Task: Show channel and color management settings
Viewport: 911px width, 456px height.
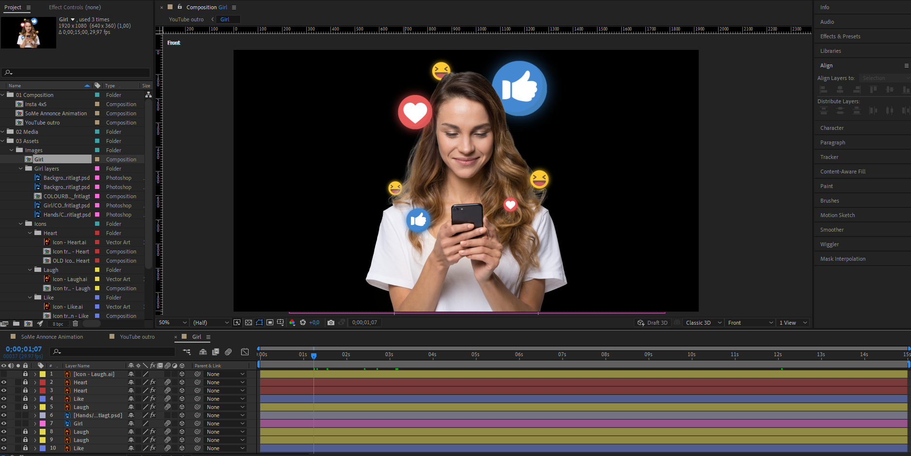Action: tap(292, 322)
